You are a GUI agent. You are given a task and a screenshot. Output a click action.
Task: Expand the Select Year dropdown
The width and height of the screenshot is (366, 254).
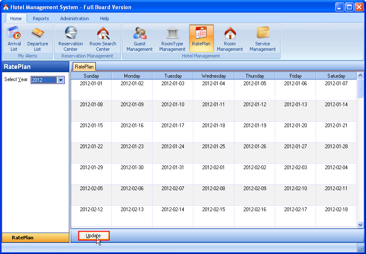[x=61, y=80]
